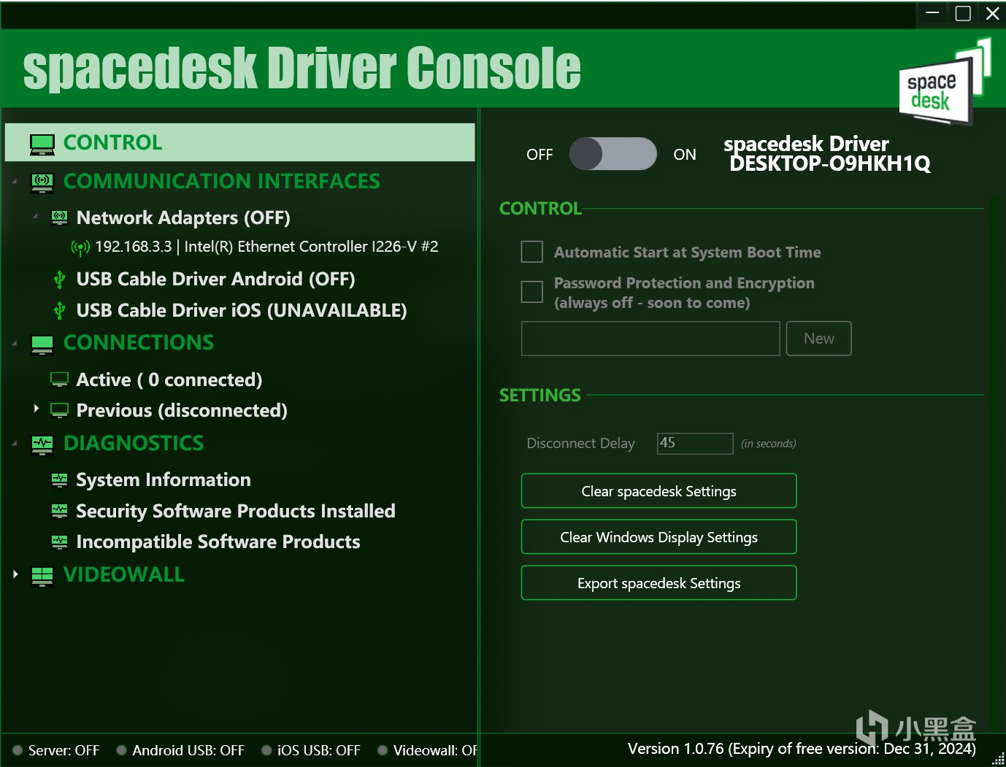Check Password Protection and Encryption box
Screen dimensions: 1006x767
[532, 292]
